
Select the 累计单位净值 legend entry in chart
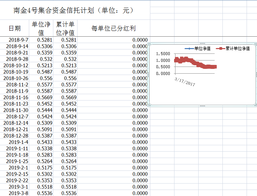233,48
